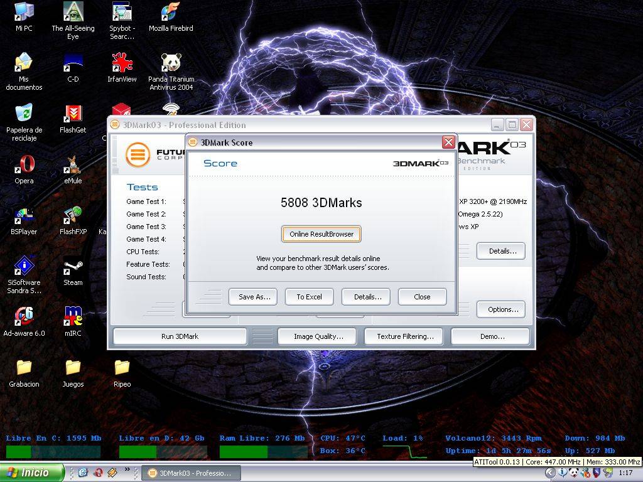Open Spybot Search shortcut on desktop

pos(122,21)
